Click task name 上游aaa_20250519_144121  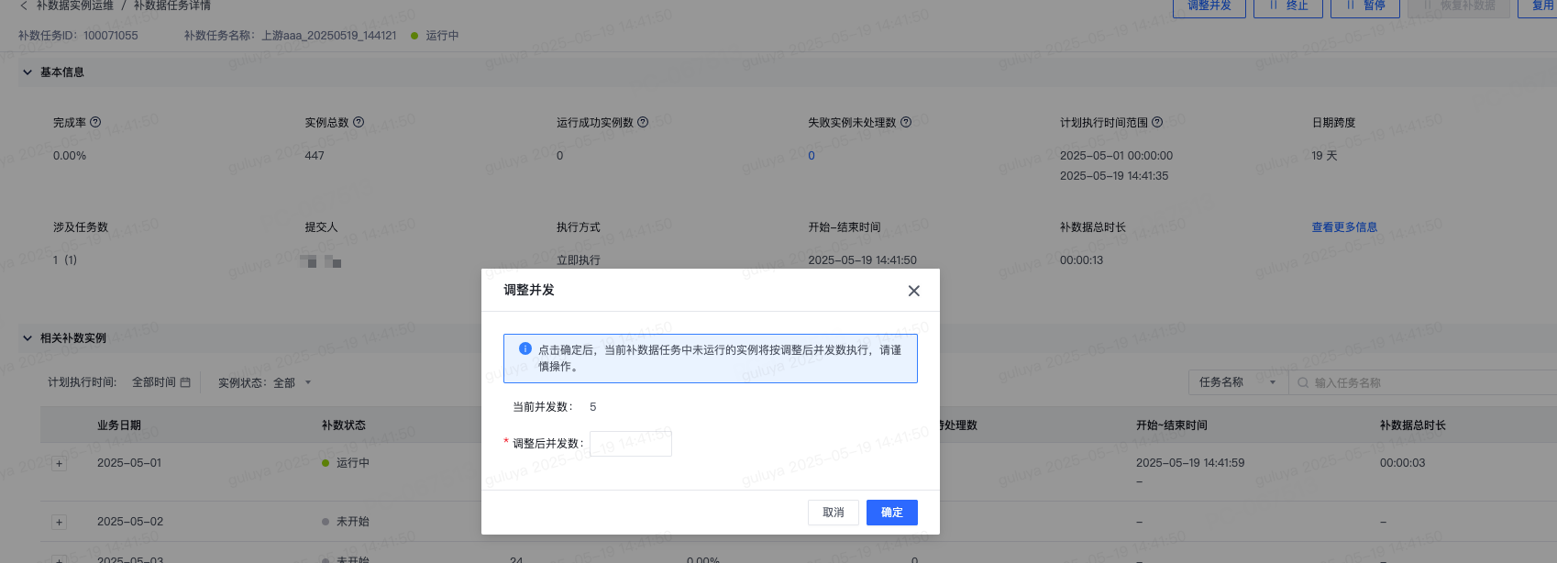329,36
